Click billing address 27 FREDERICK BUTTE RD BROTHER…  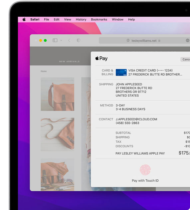point(155,74)
